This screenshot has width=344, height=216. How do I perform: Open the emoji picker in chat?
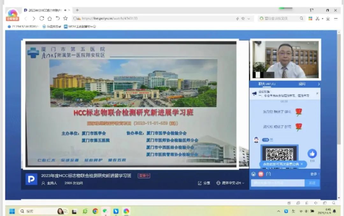click(x=254, y=174)
